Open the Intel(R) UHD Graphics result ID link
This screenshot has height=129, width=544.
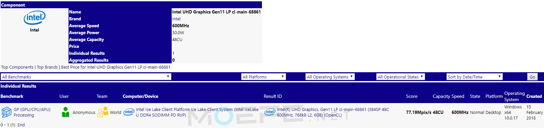pos(333,112)
